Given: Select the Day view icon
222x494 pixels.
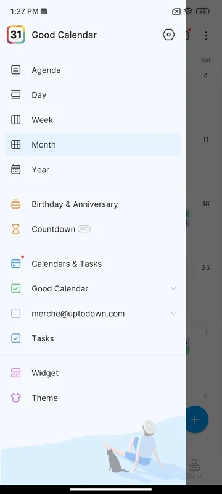Looking at the screenshot, I should tap(15, 95).
